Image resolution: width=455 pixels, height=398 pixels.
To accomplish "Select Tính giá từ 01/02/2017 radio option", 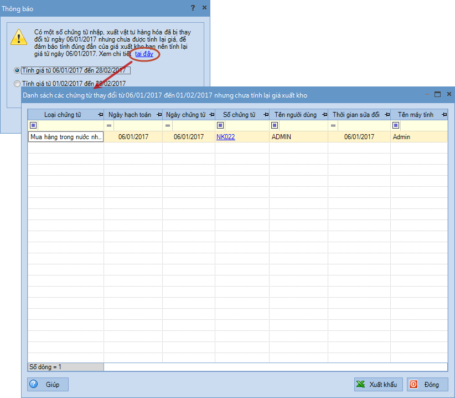I will (17, 84).
